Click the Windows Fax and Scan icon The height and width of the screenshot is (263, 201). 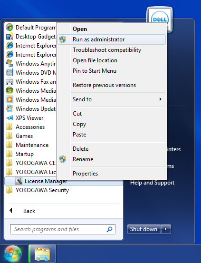(x=10, y=82)
